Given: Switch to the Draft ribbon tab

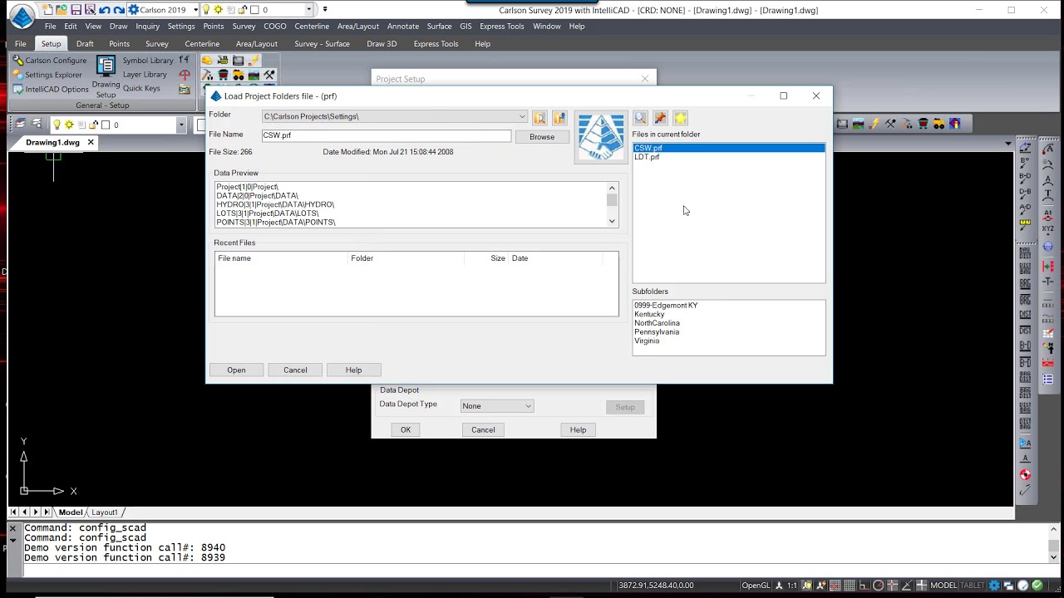Looking at the screenshot, I should coord(85,44).
